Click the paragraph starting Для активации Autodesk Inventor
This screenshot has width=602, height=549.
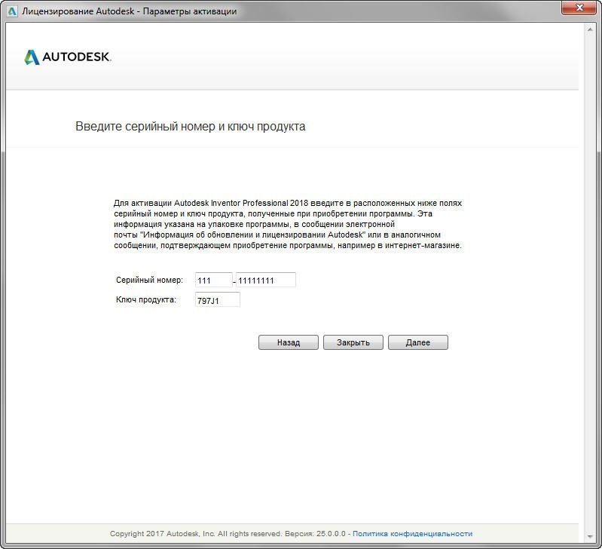click(x=288, y=224)
